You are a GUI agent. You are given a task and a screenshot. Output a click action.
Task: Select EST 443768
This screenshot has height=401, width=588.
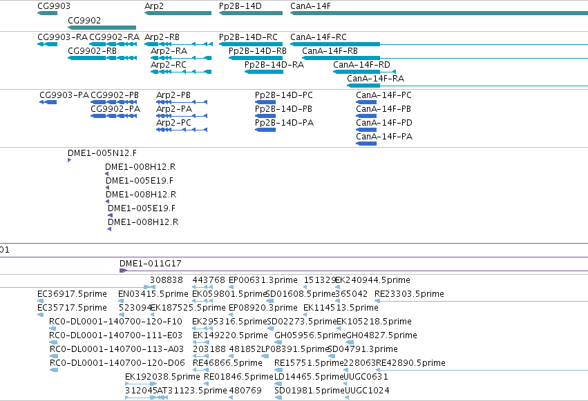pyautogui.click(x=202, y=287)
